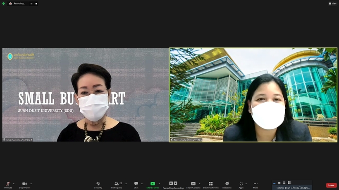Viewport: 339px width, 190px height.
Task: Open the View layout menu
Action: pyautogui.click(x=332, y=3)
